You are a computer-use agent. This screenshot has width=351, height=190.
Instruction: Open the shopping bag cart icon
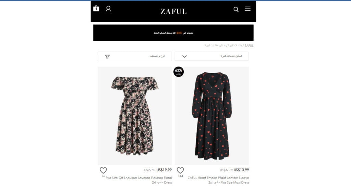(x=96, y=9)
